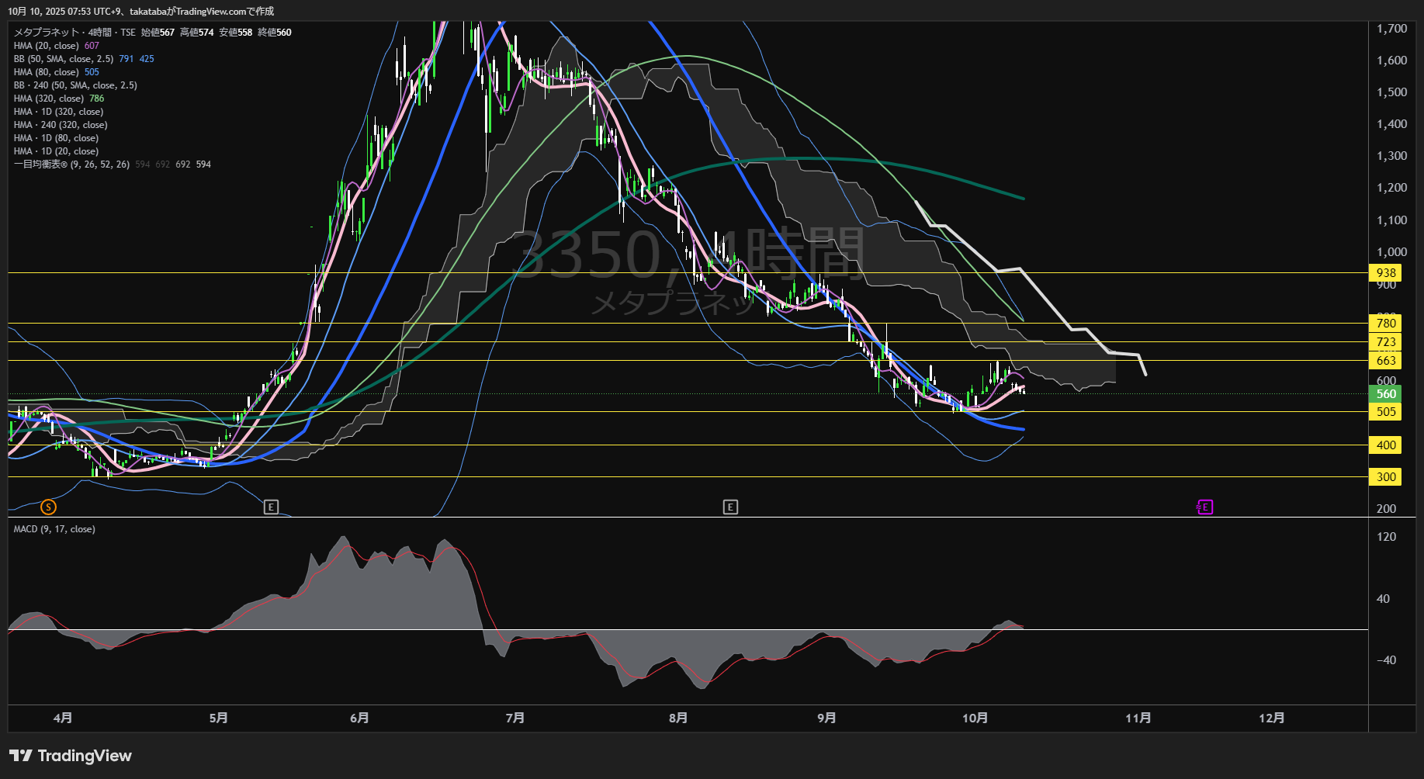Click the orange S split marker
The height and width of the screenshot is (779, 1424).
tap(48, 507)
